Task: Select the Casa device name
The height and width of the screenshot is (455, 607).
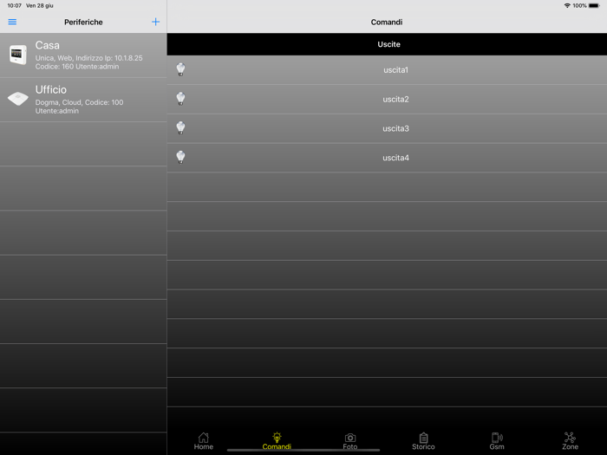Action: (47, 45)
